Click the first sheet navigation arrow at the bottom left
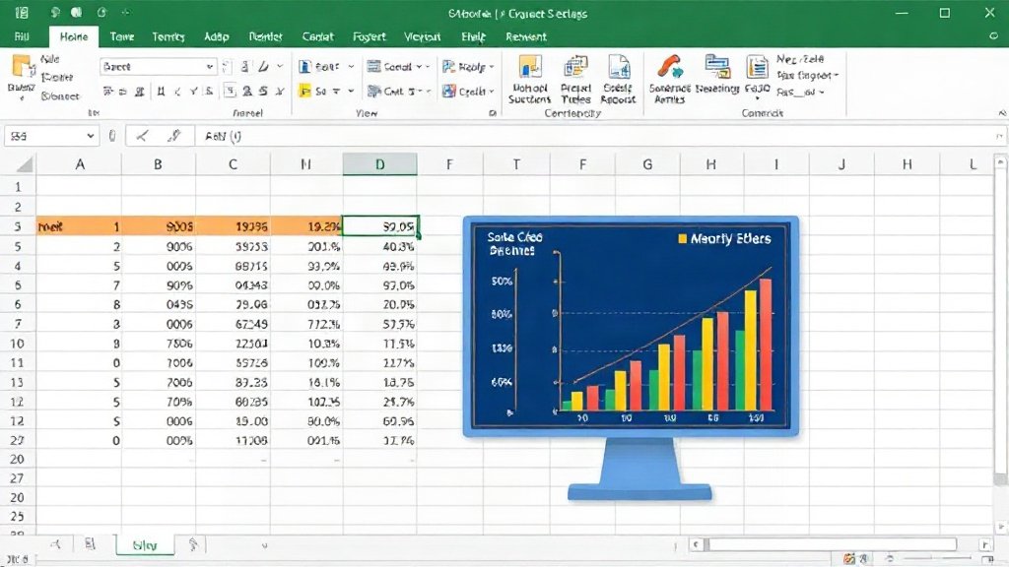 56,545
